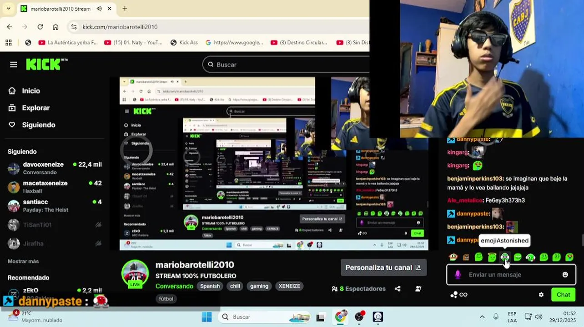Open the bookmarks apps grid icon

8,43
